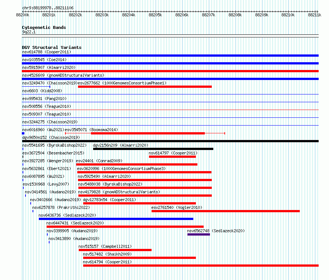Image resolution: width=329 pixels, height=280 pixels.
Task: Open nsv3244275 (Chaisson2019) label
Action: (x=50, y=122)
